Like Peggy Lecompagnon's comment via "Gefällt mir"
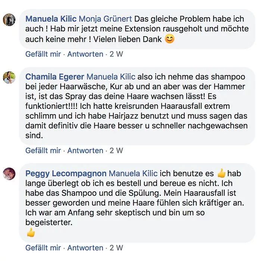This screenshot has width=261, height=261. click(43, 248)
